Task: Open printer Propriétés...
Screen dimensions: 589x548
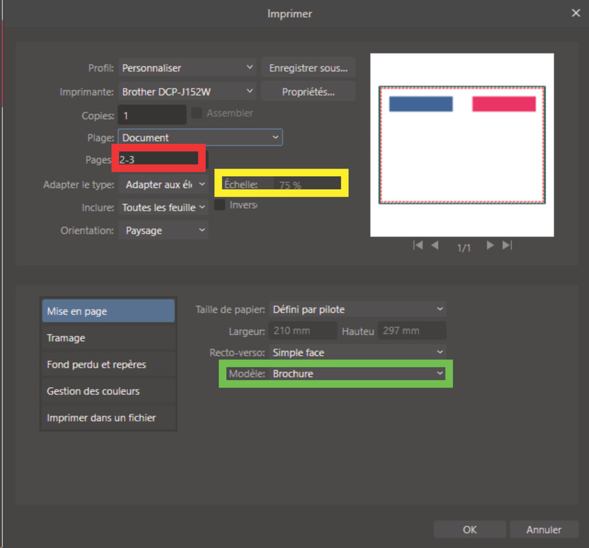Action: coord(308,92)
